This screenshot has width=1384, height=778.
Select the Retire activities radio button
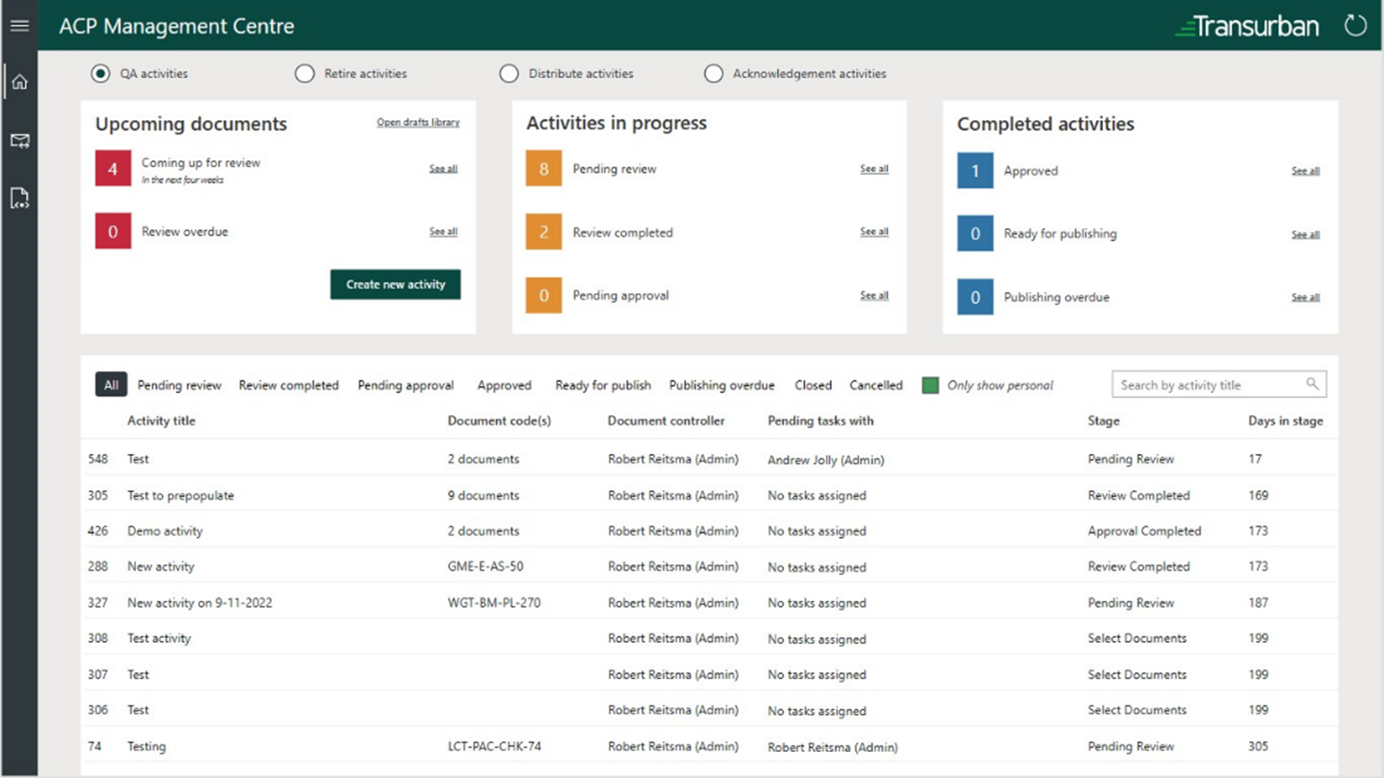click(304, 74)
